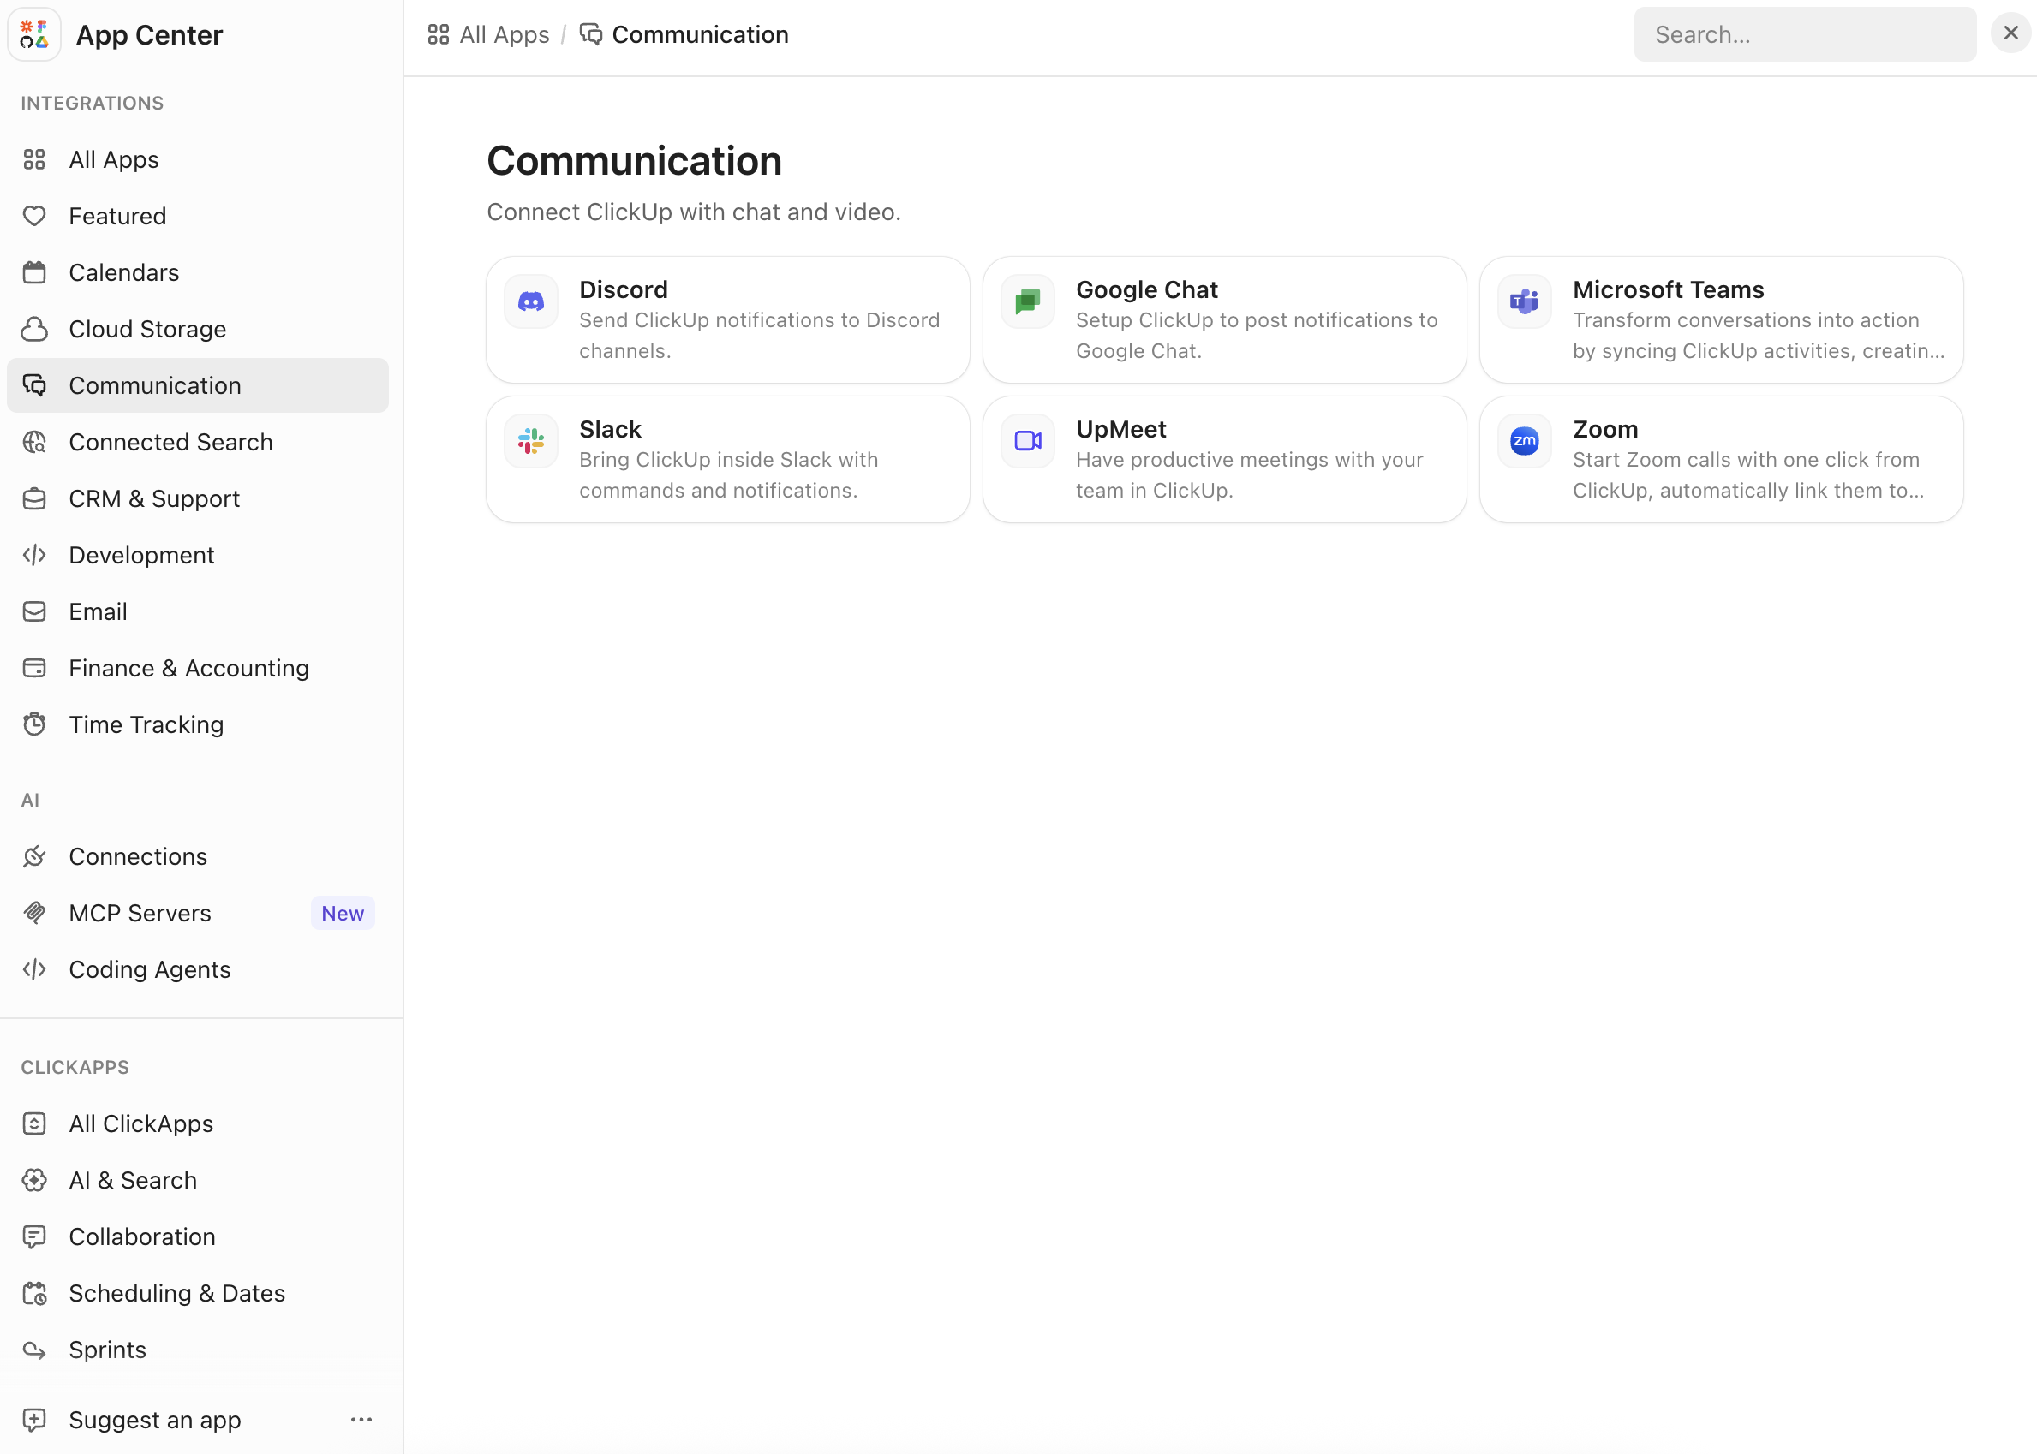The image size is (2037, 1454).
Task: Close the App Center with X button
Action: point(2010,33)
